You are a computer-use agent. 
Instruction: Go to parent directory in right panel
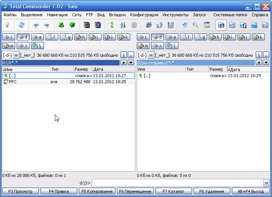click(266, 55)
